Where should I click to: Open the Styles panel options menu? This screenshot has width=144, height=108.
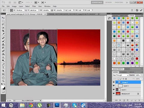pos(142,16)
